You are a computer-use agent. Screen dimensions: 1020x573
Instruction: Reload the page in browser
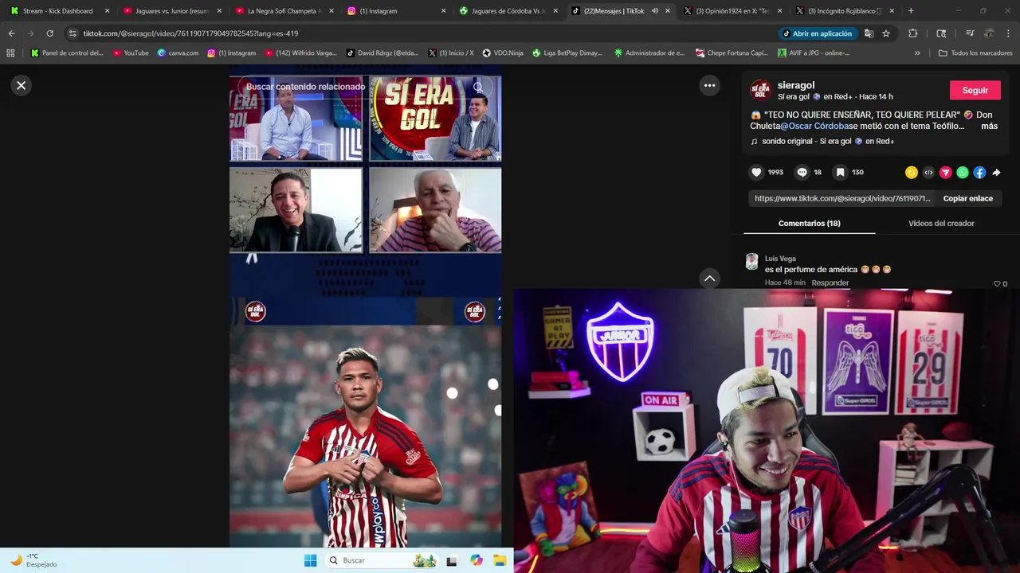pos(49,33)
